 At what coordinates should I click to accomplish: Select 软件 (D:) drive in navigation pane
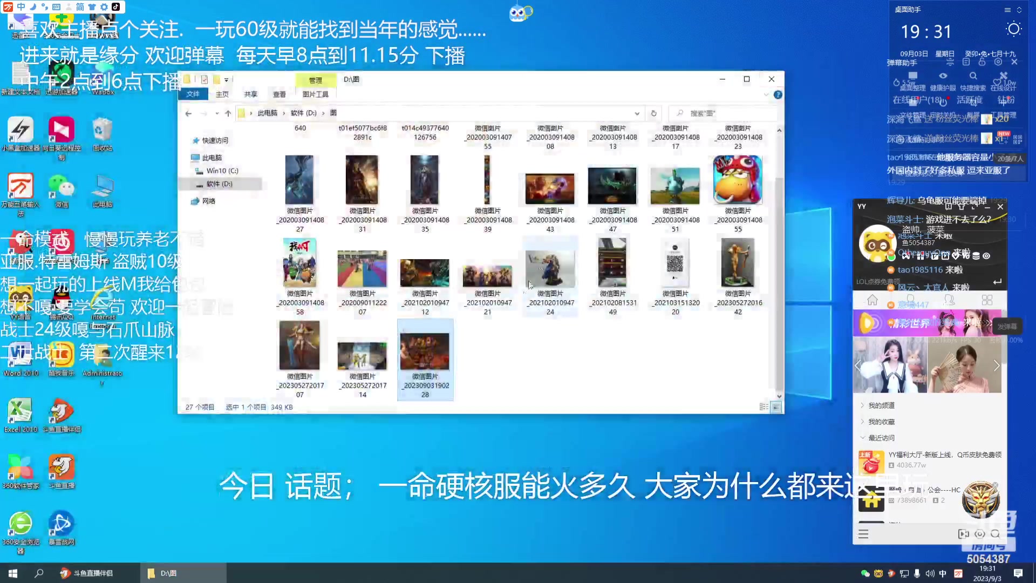pyautogui.click(x=219, y=184)
